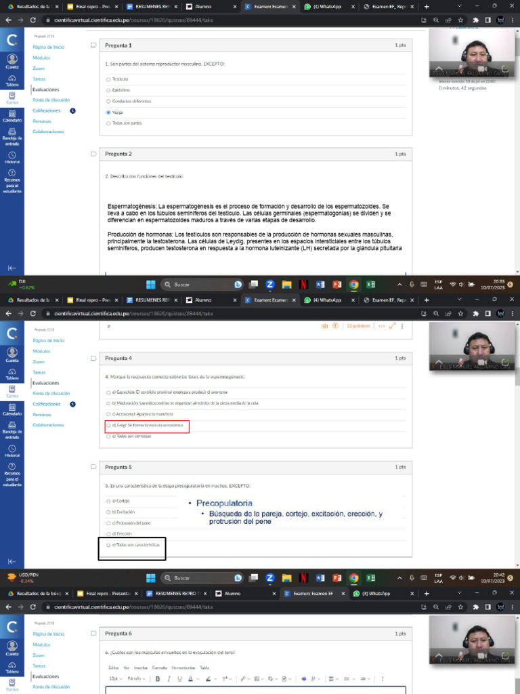Flag Pregunta 2 with its flag icon

93,154
